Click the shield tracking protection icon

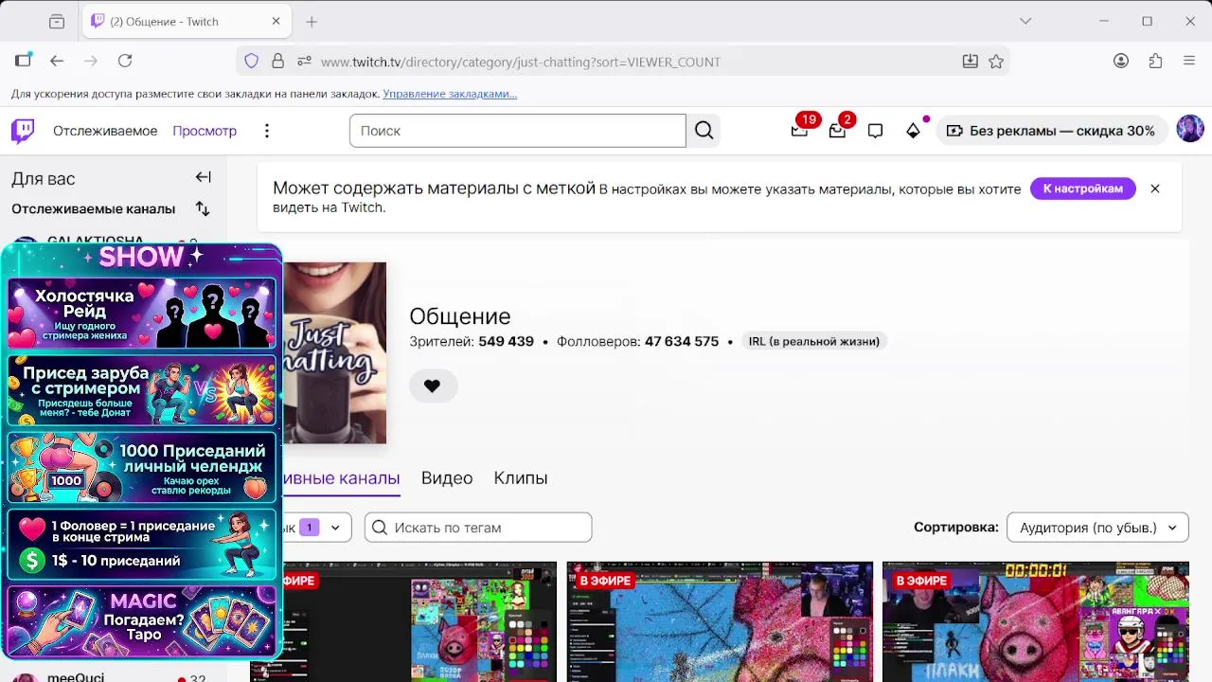(251, 61)
